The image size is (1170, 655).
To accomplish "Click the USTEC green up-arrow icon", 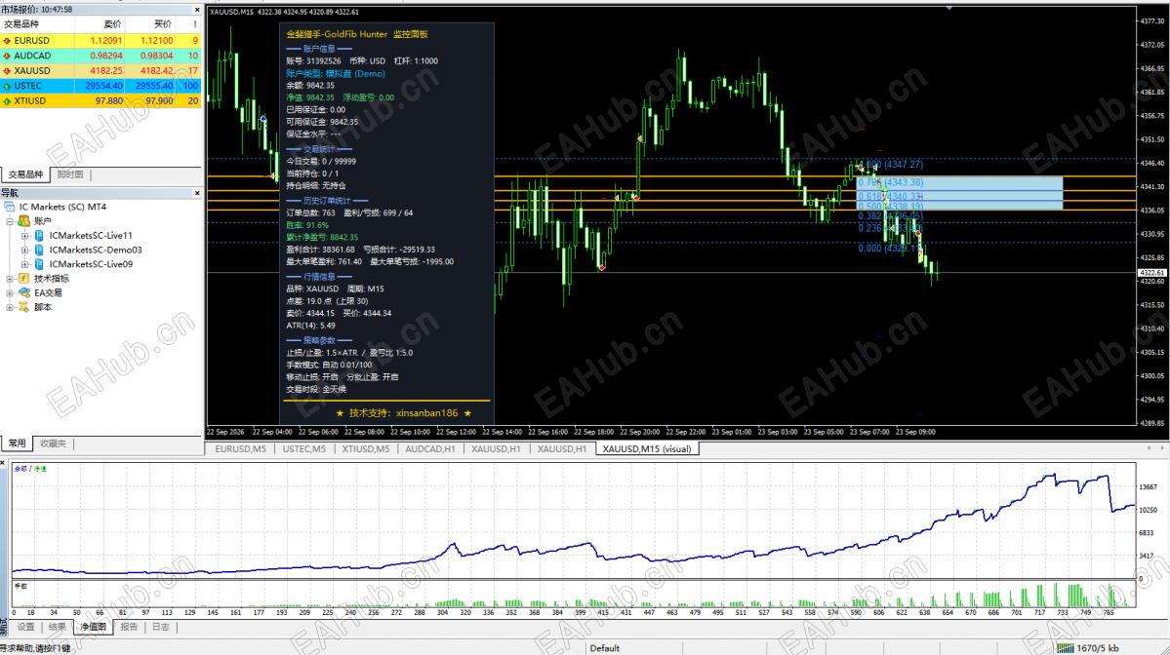I will 7,86.
